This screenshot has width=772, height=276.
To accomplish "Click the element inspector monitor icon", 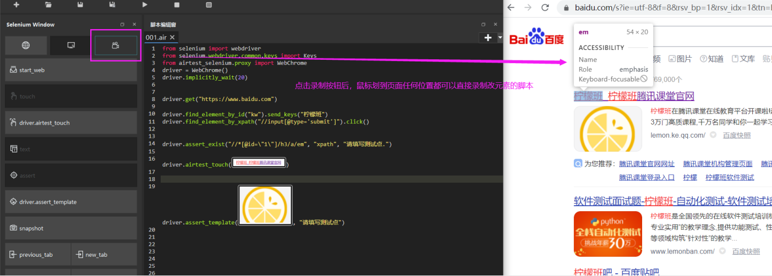I will 71,46.
